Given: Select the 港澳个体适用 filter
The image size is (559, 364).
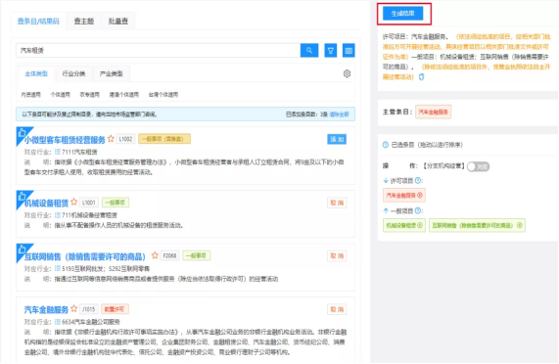Looking at the screenshot, I should point(123,95).
